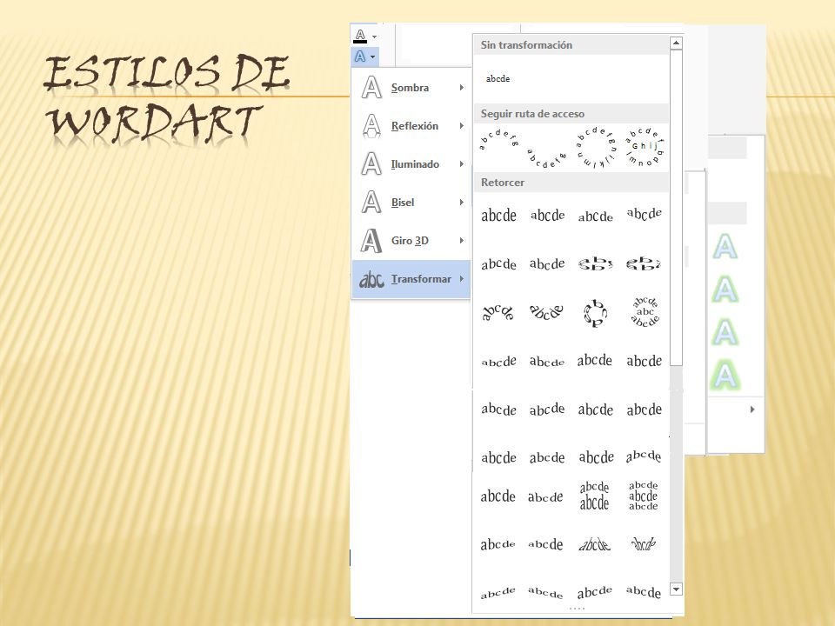Screen dimensions: 835x626
Task: Apply the circular abc ring warp style
Action: tap(595, 313)
